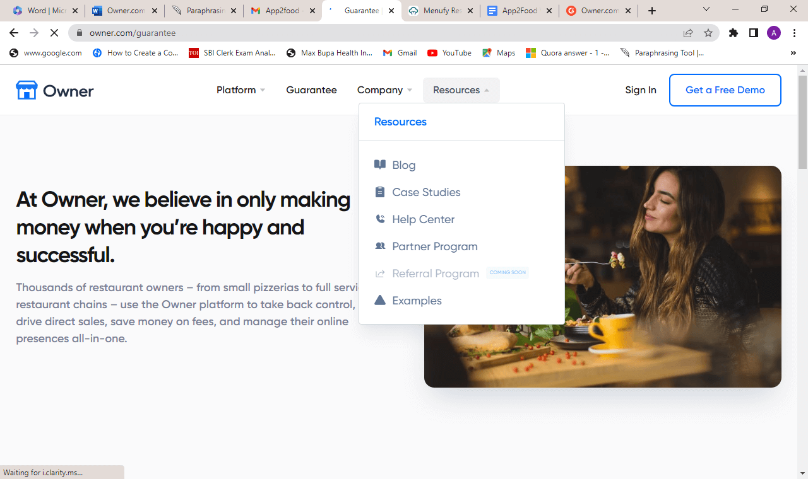Click the Blog book icon in Resources menu
The height and width of the screenshot is (479, 808).
tap(380, 164)
